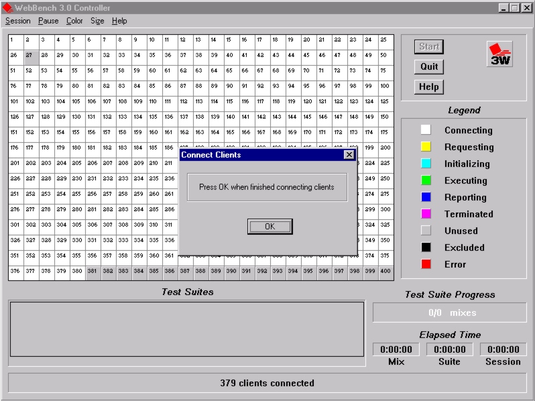
Task: Close the Connect Clients dialog
Action: point(349,155)
